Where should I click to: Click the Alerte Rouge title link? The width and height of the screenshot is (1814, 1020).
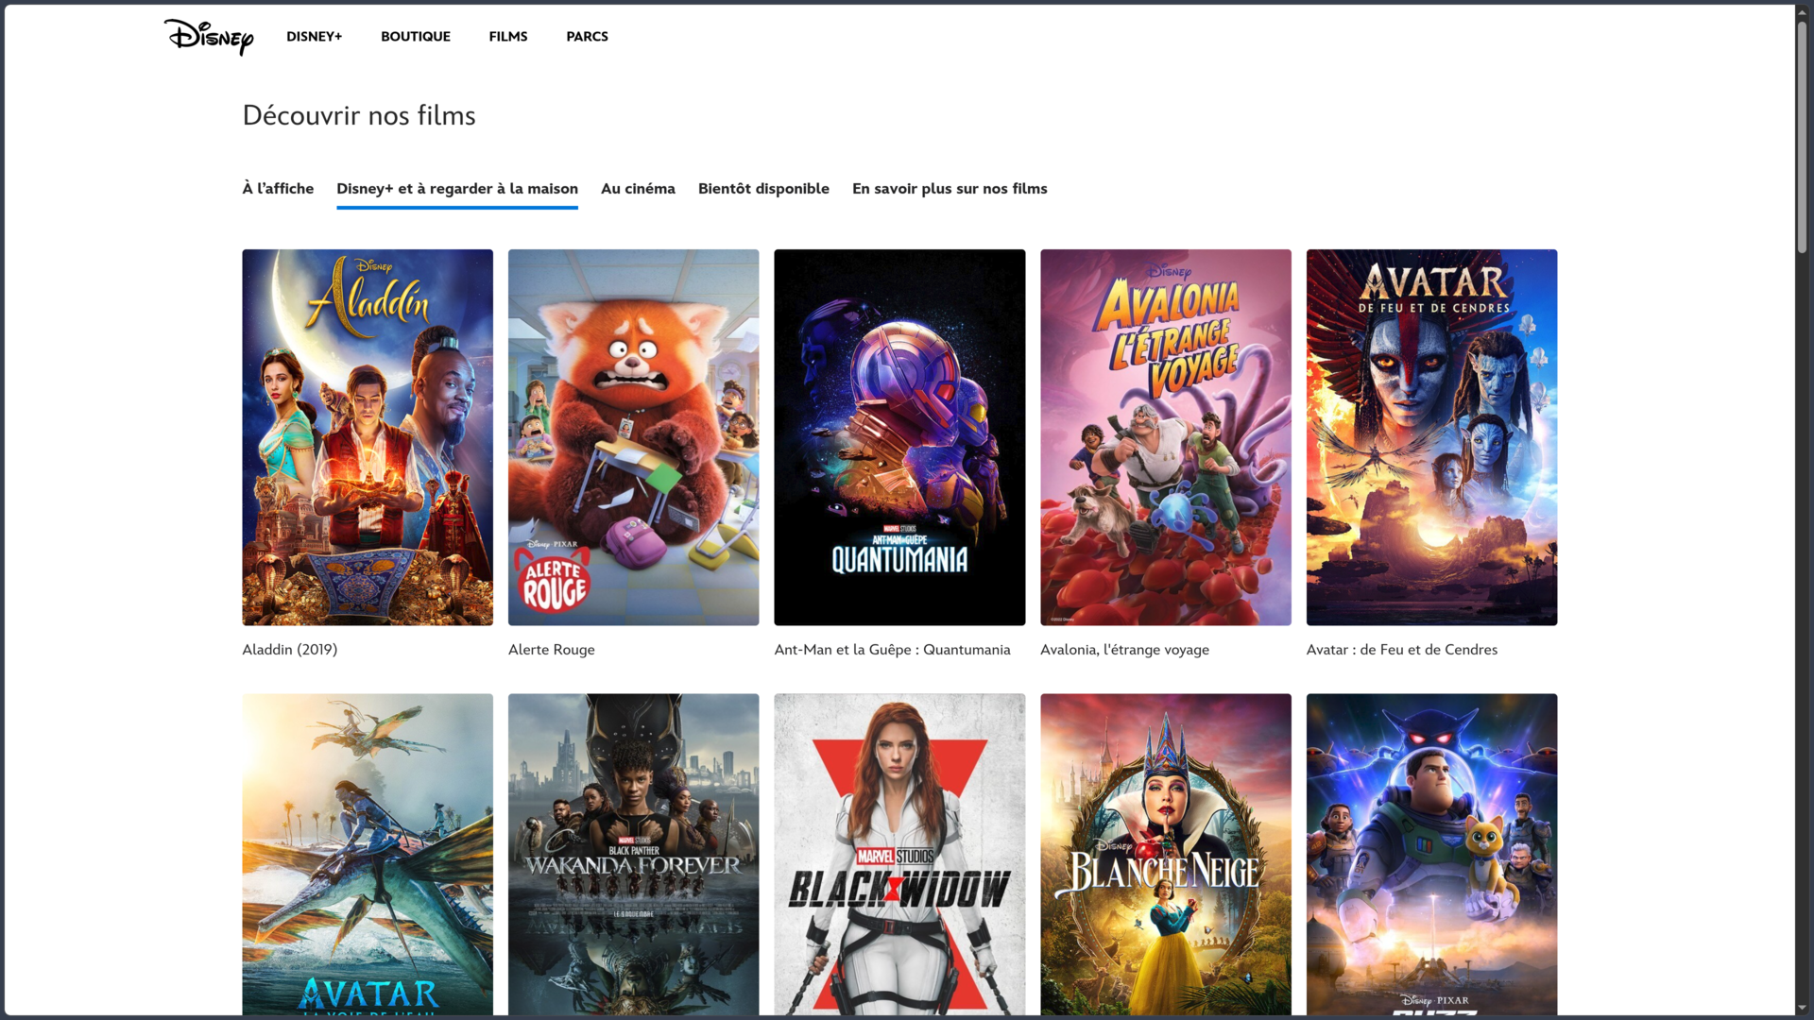click(x=552, y=650)
